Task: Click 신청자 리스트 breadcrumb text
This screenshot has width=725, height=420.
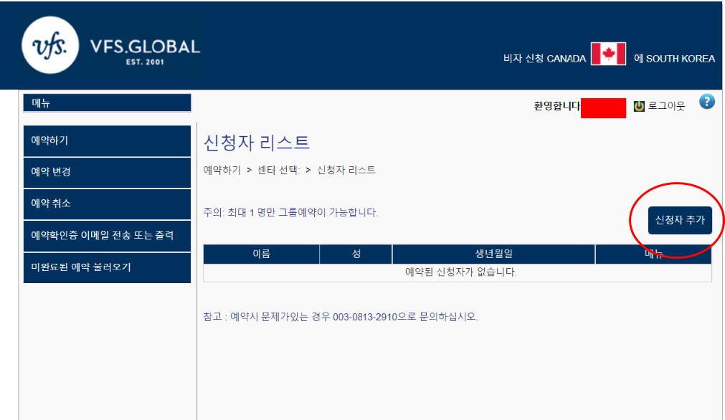Action: pos(346,170)
